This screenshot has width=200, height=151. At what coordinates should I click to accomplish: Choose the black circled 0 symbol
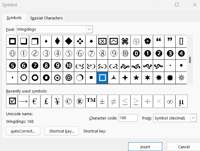[136, 53]
